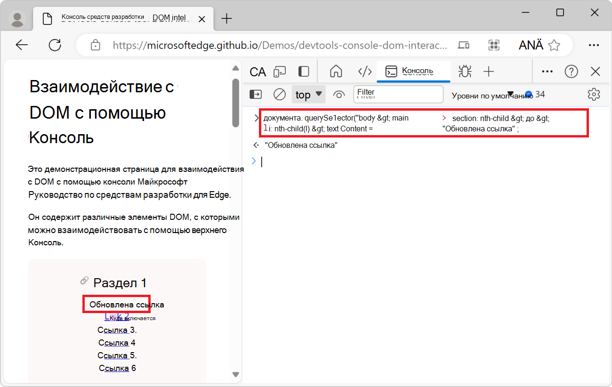Switch to the Консоль tab
Image resolution: width=612 pixels, height=387 pixels.
[413, 72]
